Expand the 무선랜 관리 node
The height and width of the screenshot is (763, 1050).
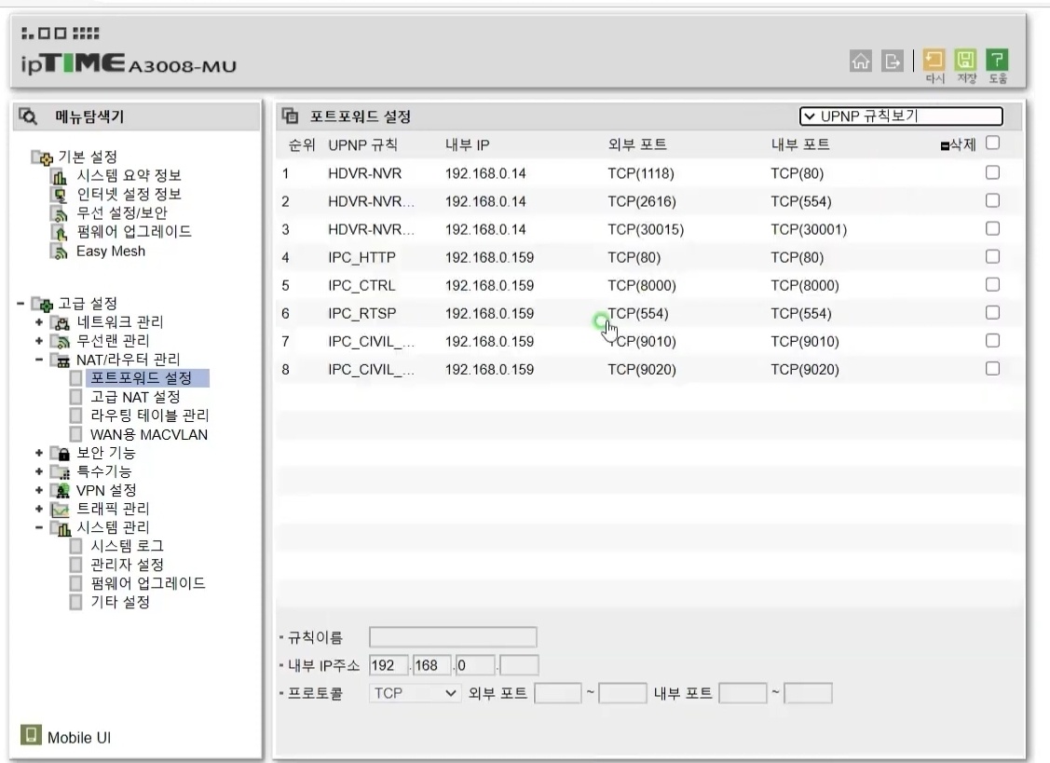pyautogui.click(x=39, y=341)
